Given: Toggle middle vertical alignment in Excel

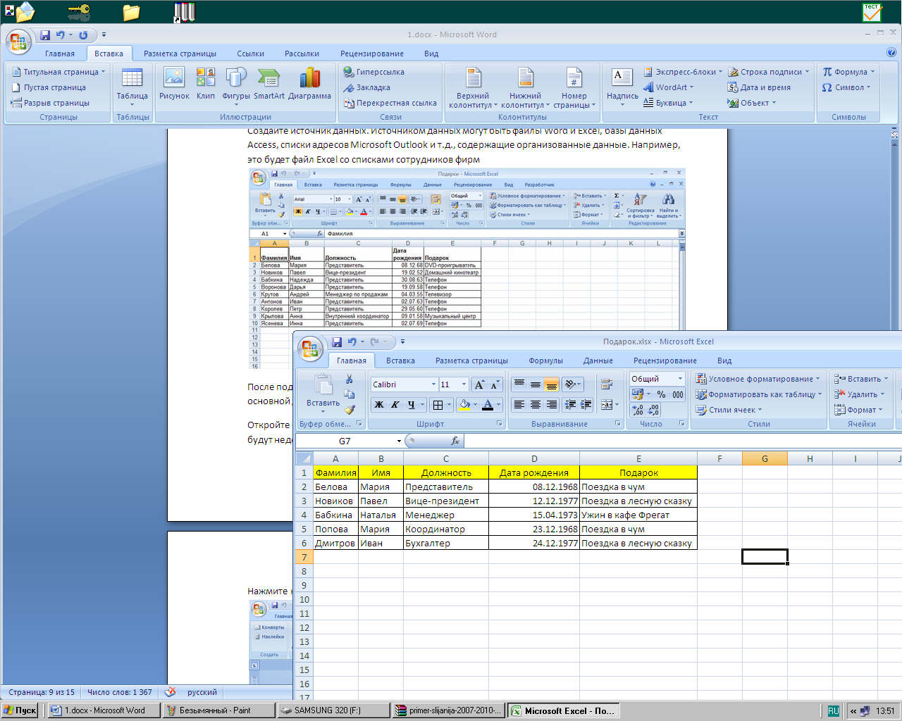Looking at the screenshot, I should click(x=536, y=384).
